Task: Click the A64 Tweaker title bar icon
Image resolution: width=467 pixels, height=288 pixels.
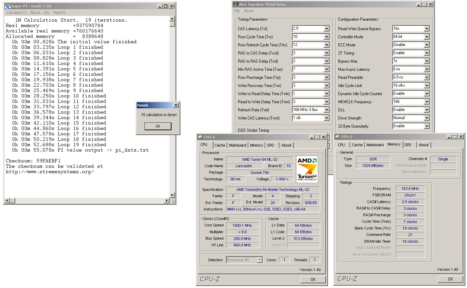Action: (x=236, y=4)
